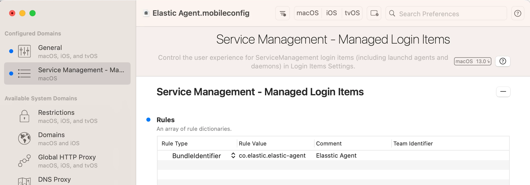The height and width of the screenshot is (185, 530).
Task: Toggle the blue dot beside Service Management
Action: (x=11, y=73)
